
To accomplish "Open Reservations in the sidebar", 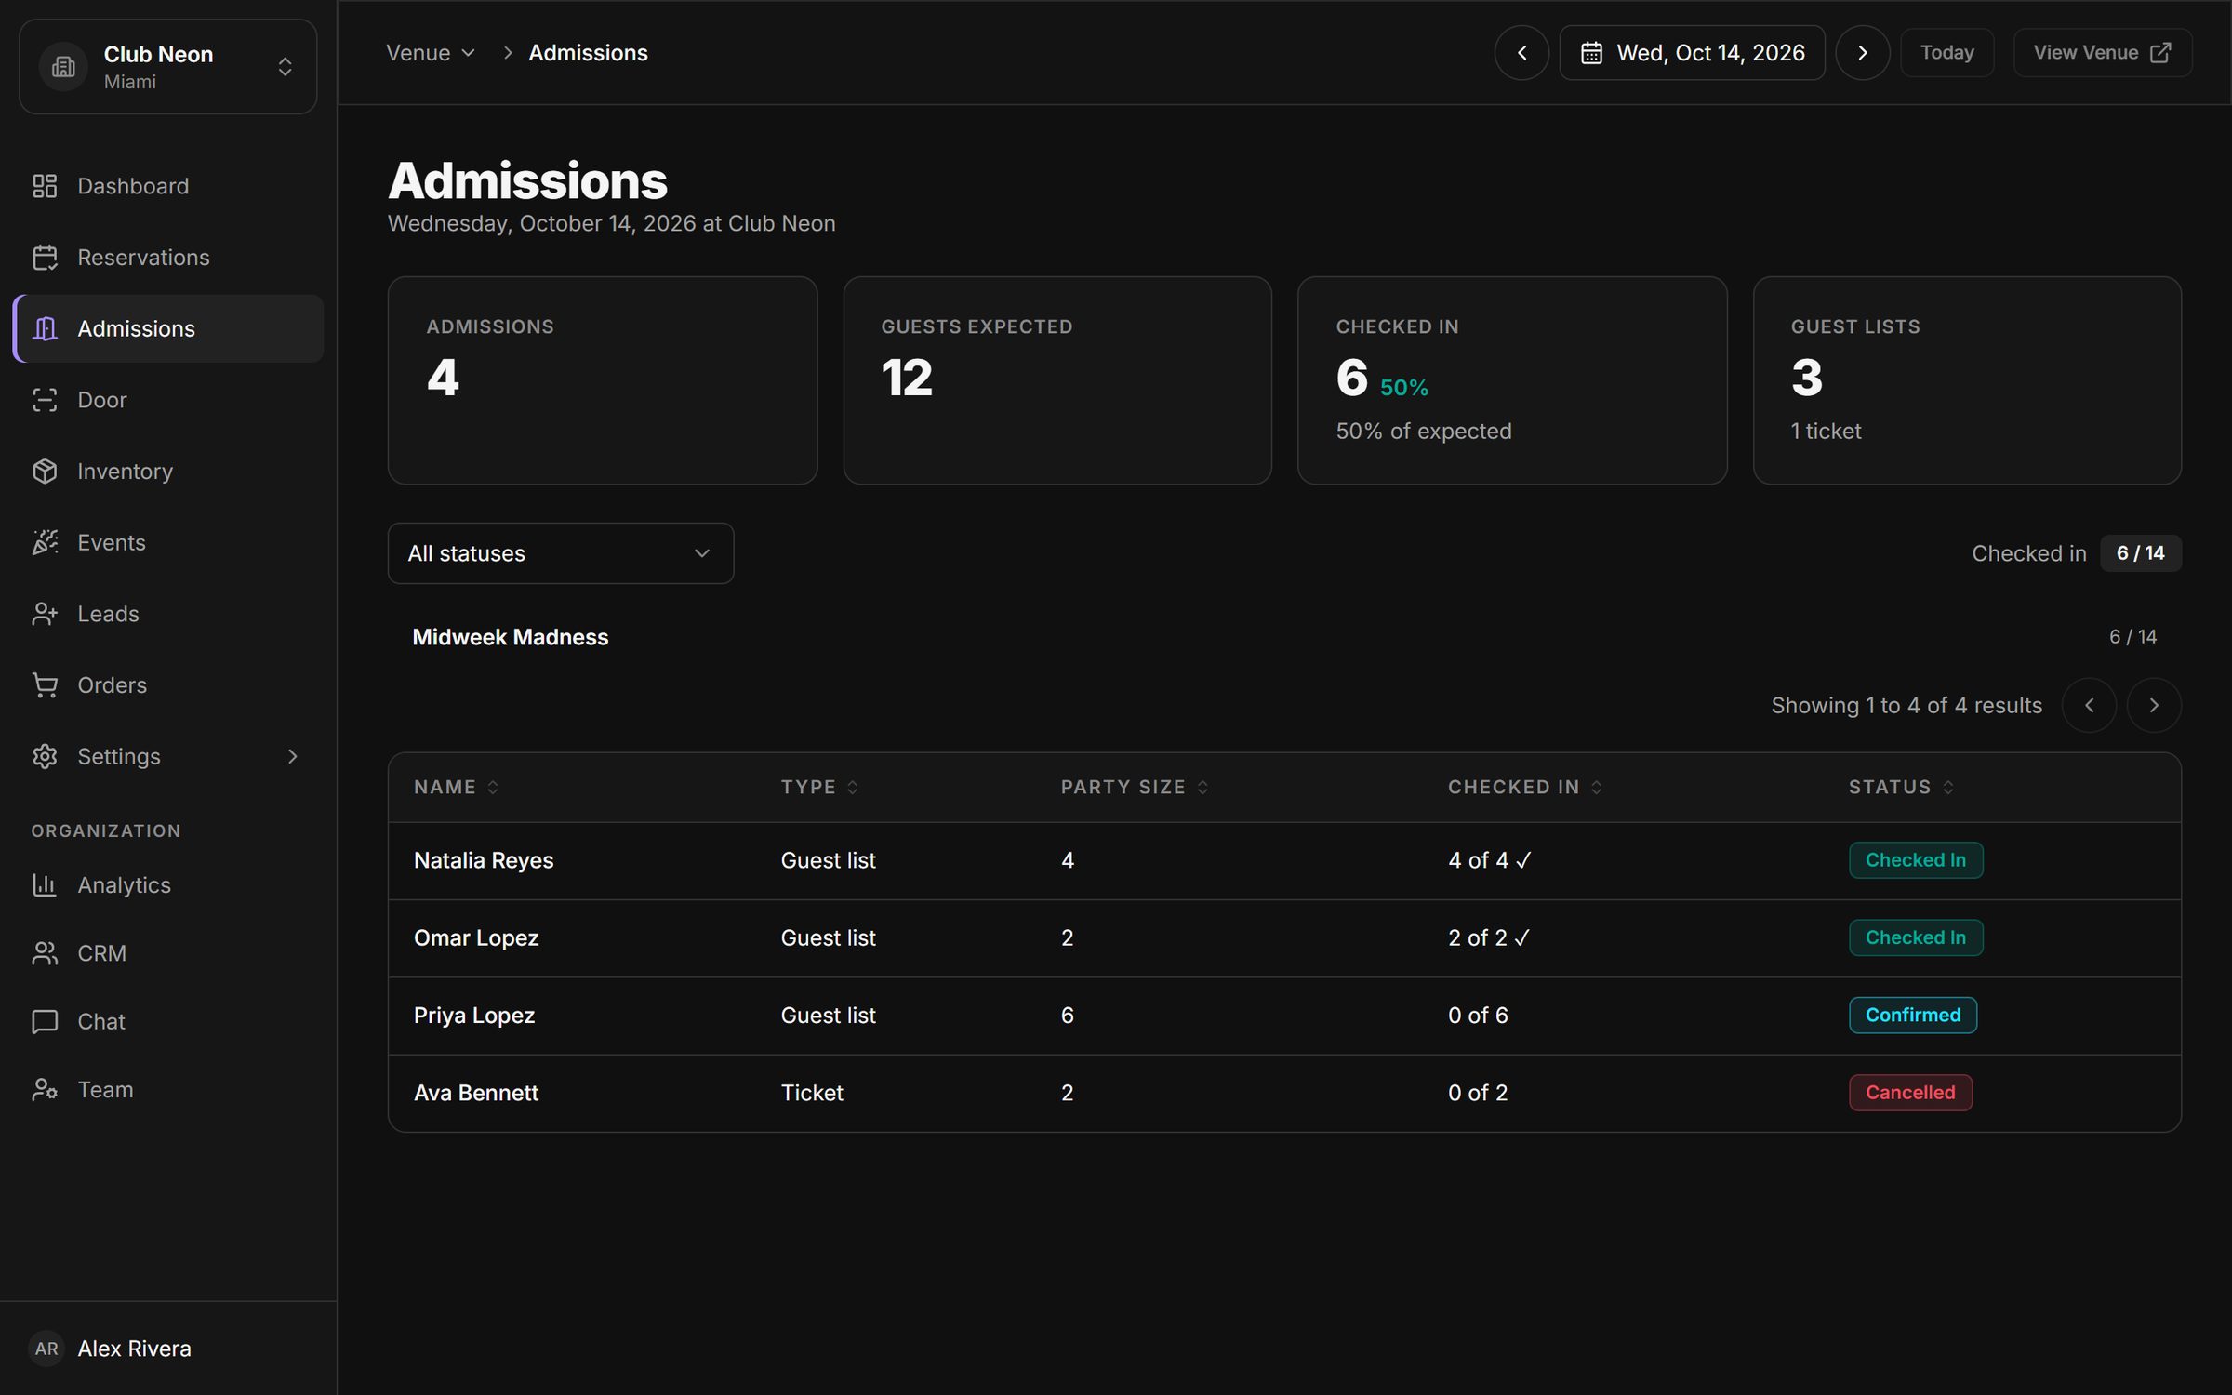I will pos(168,258).
